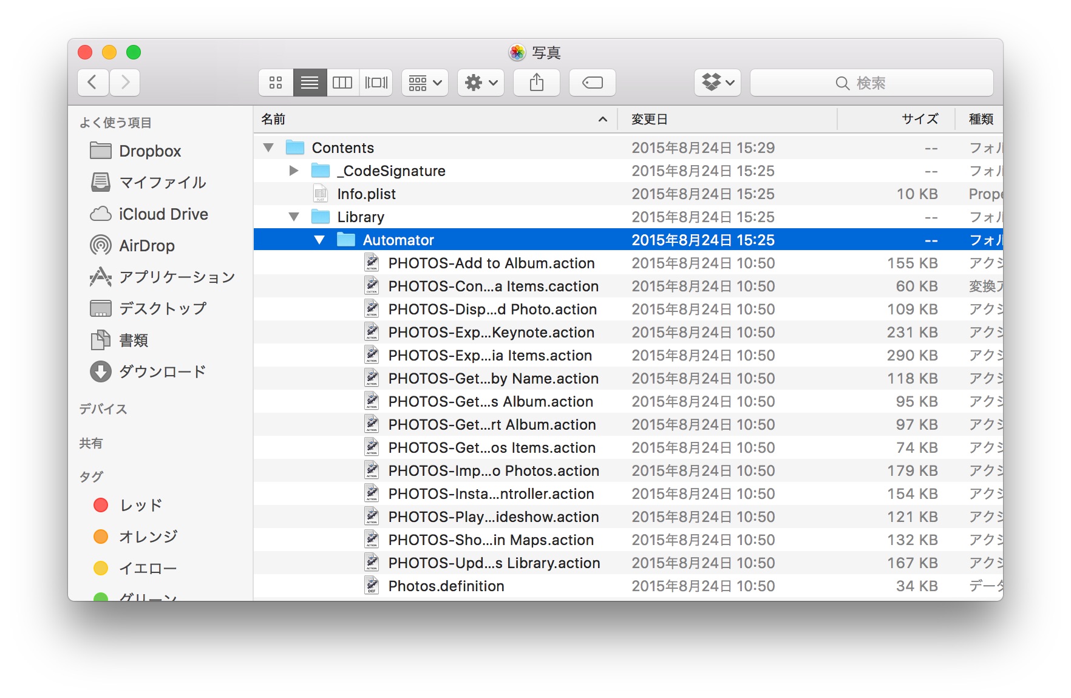Select the Photos.definition file icon

[x=372, y=586]
